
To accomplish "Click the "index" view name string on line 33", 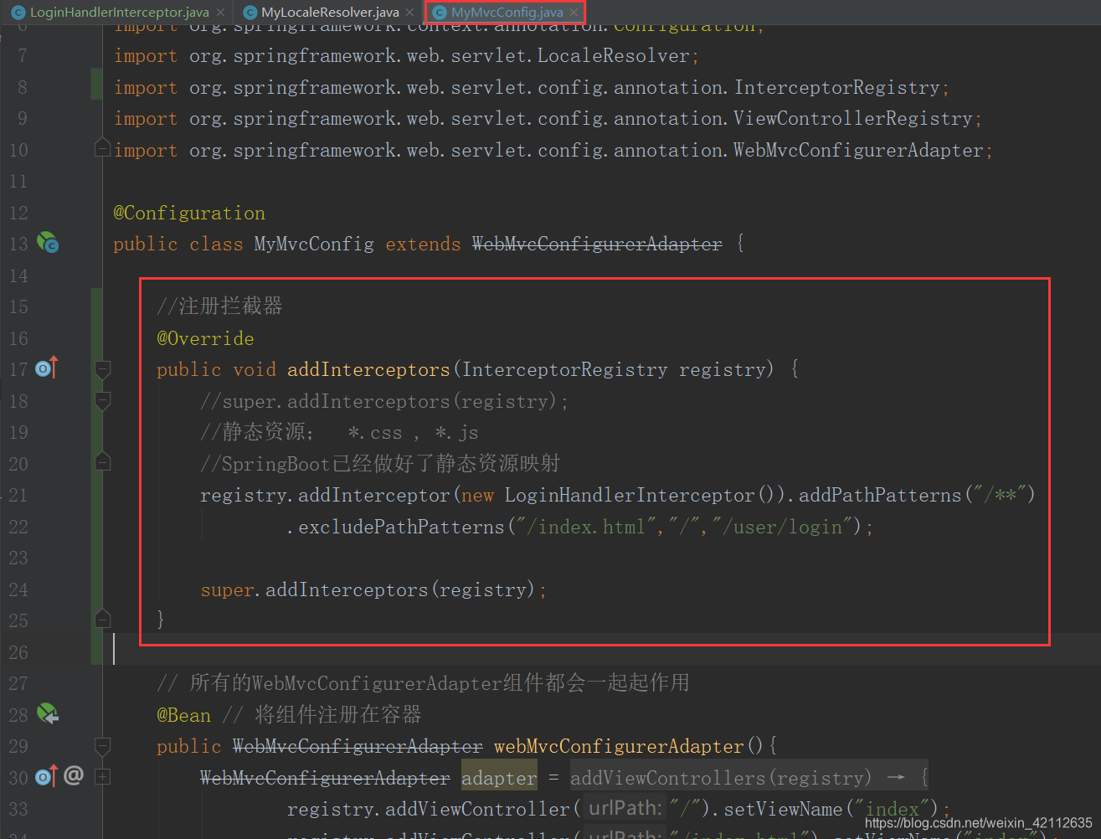I will point(893,809).
